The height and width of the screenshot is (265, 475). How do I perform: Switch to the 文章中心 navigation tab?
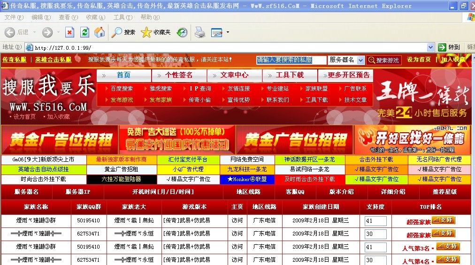[x=234, y=75]
